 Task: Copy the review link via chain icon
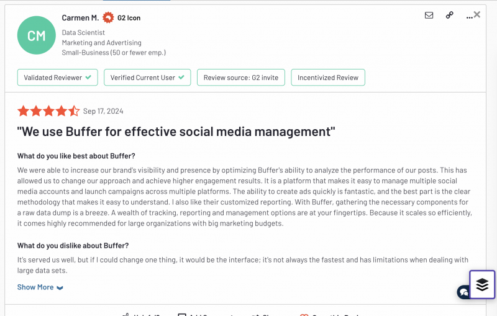pyautogui.click(x=449, y=15)
